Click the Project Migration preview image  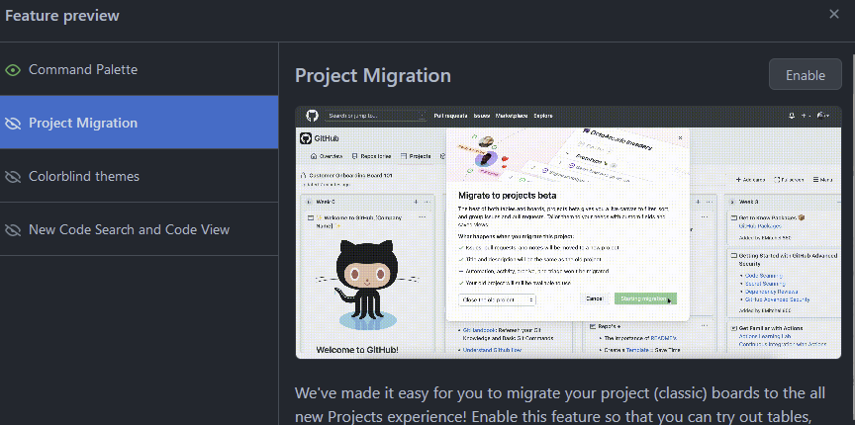[x=568, y=232]
